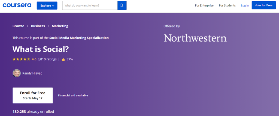The height and width of the screenshot is (116, 279).
Task: Click the thumbs-up 97% icon
Action: click(63, 59)
